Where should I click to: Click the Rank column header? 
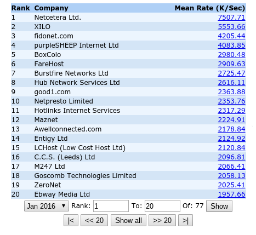click(20, 8)
